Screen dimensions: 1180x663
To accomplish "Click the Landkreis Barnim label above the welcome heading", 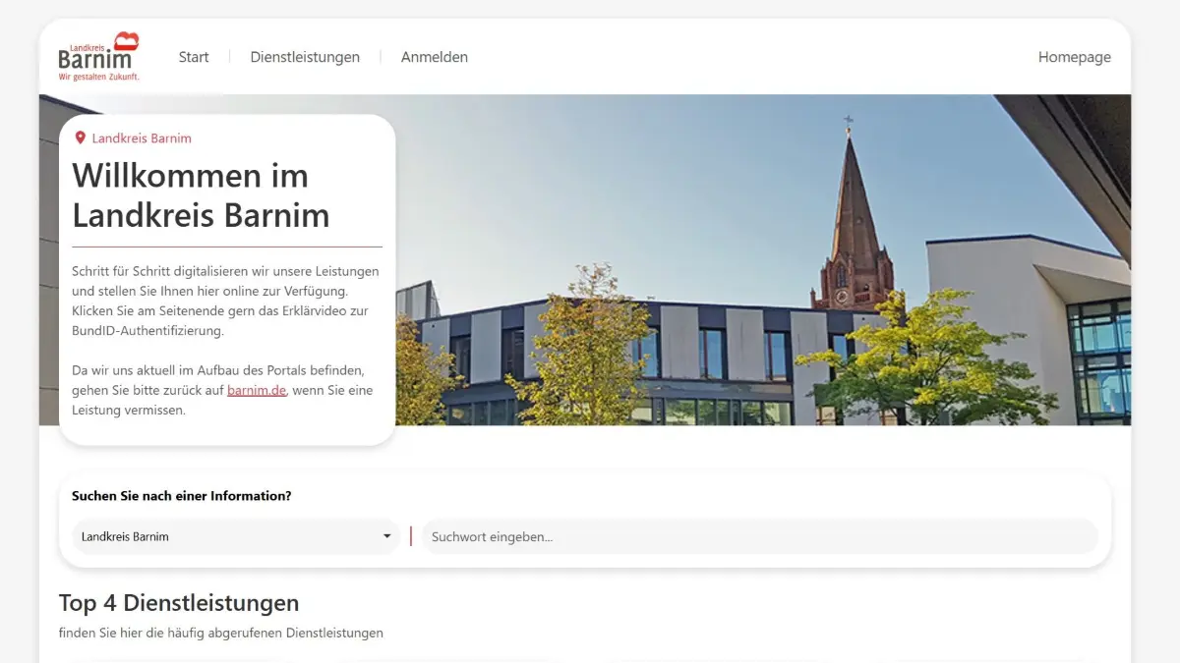I will tap(140, 138).
